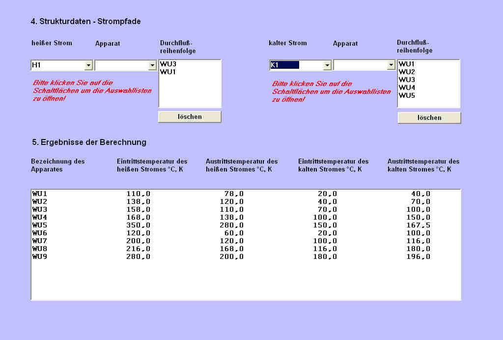503x340 pixels.
Task: Click the WU5 row label in the results table
Action: point(40,225)
